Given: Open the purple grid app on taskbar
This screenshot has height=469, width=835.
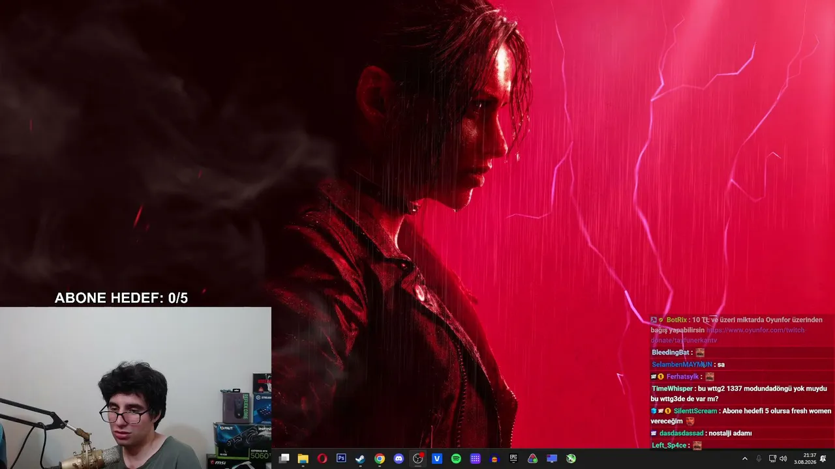Looking at the screenshot, I should click(x=475, y=459).
